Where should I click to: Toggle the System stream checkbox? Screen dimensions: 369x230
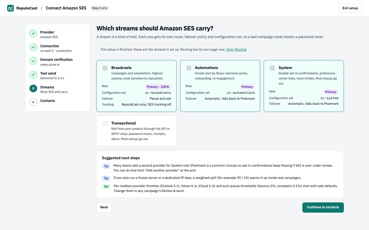pos(272,68)
